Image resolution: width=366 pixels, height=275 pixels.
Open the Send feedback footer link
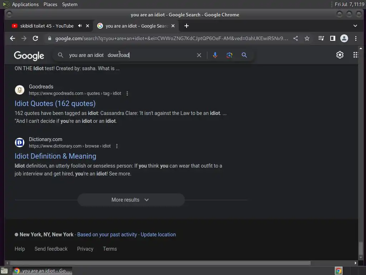tap(51, 249)
